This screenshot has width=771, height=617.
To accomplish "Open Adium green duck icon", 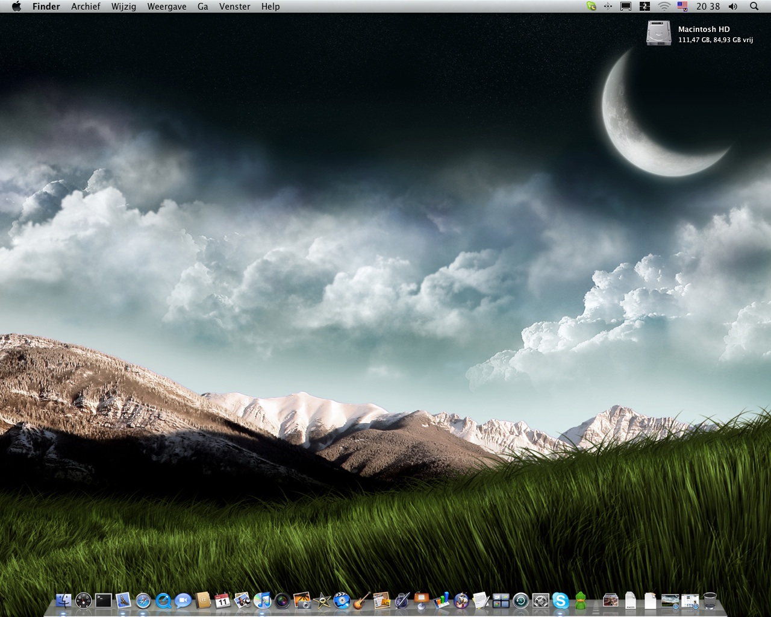I will [580, 600].
